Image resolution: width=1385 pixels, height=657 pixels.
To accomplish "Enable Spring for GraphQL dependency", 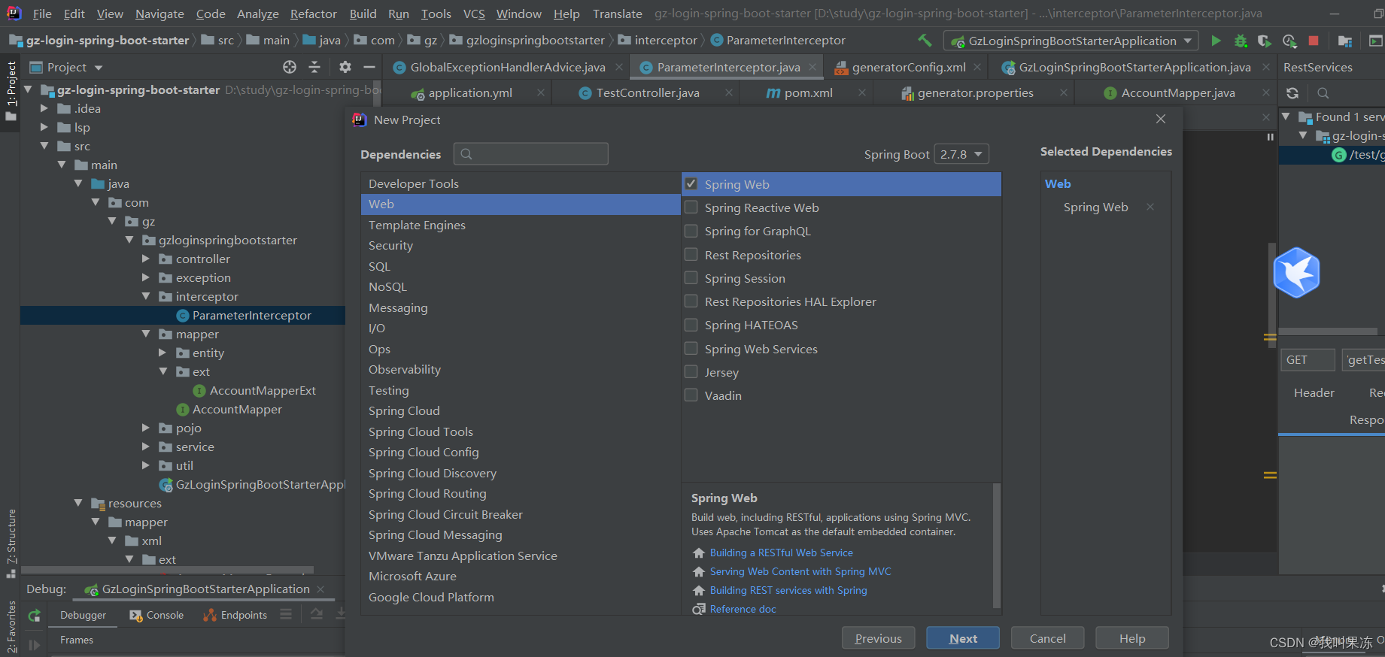I will click(691, 230).
